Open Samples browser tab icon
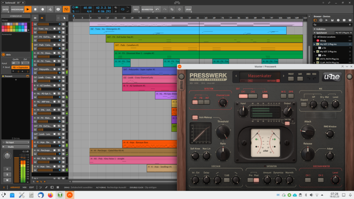The width and height of the screenshot is (354, 199). (x=326, y=20)
